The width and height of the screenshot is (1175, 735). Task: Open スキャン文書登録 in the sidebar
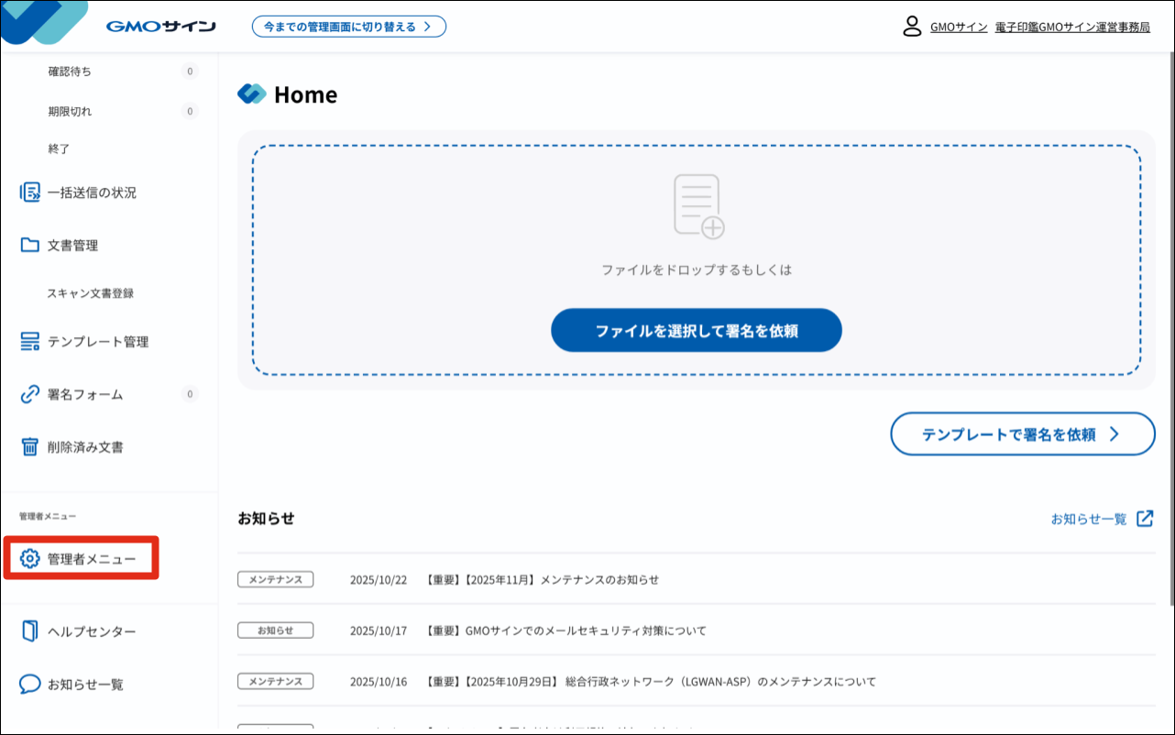pyautogui.click(x=91, y=293)
